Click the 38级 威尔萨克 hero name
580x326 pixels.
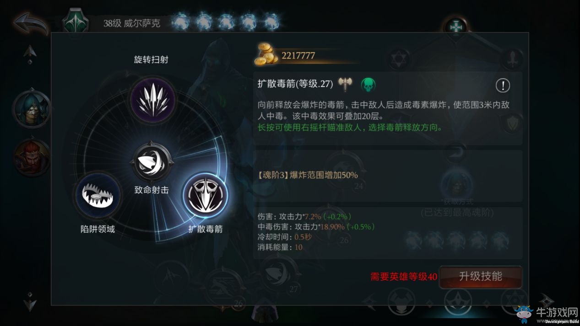pos(132,23)
